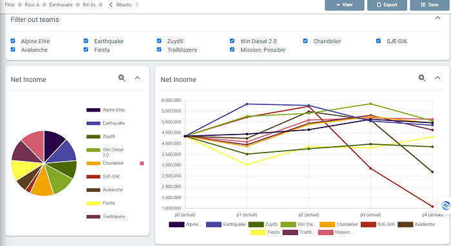Select the Final breadcrumb step

(x=10, y=5)
